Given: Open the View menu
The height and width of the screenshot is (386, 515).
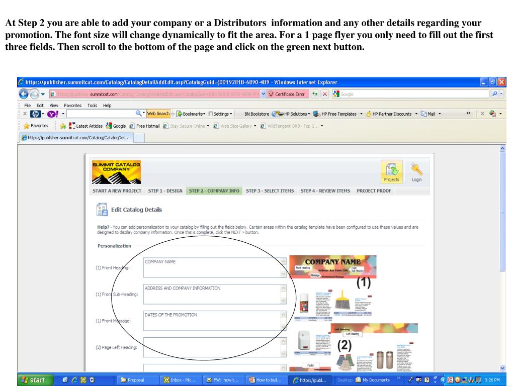Looking at the screenshot, I should [x=53, y=106].
